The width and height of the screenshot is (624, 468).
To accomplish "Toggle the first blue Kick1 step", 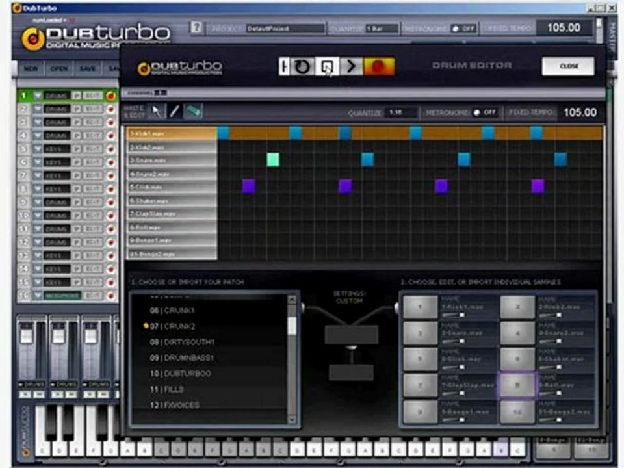I will tap(223, 133).
